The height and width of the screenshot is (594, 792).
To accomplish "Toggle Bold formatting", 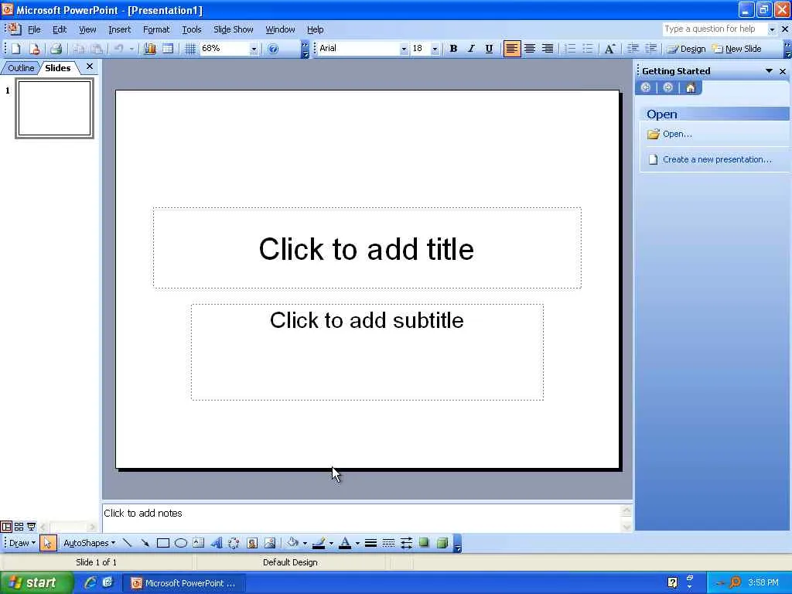I will click(x=453, y=49).
